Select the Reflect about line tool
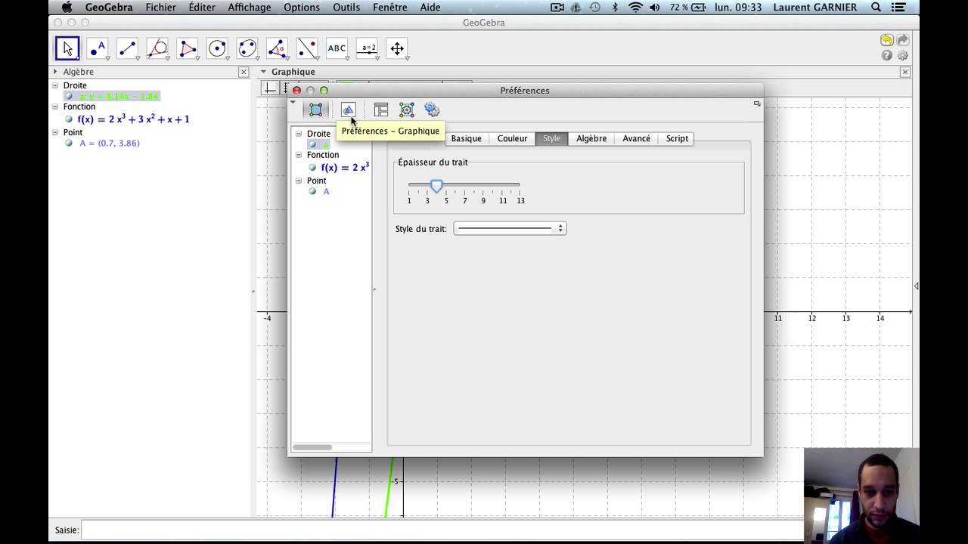 pos(307,48)
